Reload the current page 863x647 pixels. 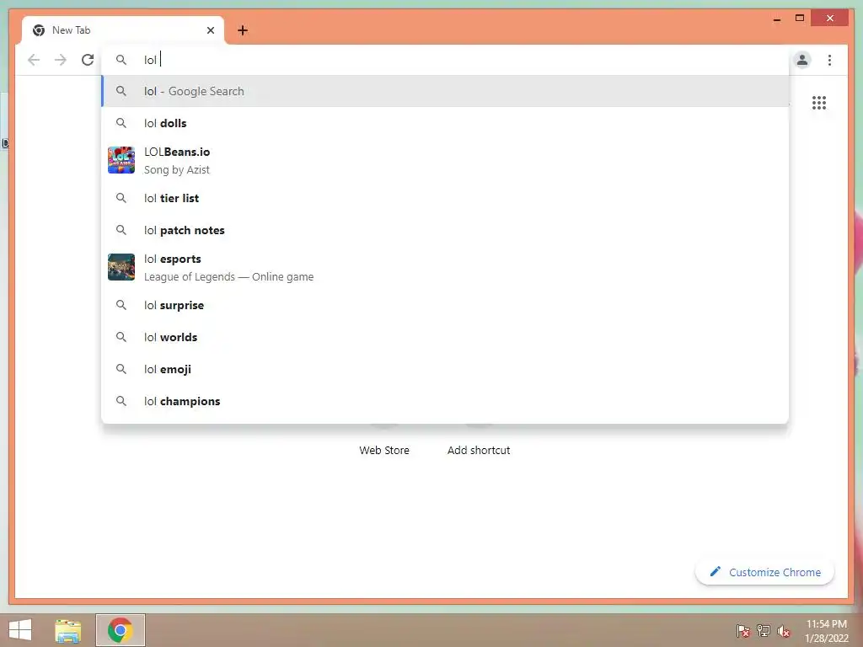coord(88,60)
